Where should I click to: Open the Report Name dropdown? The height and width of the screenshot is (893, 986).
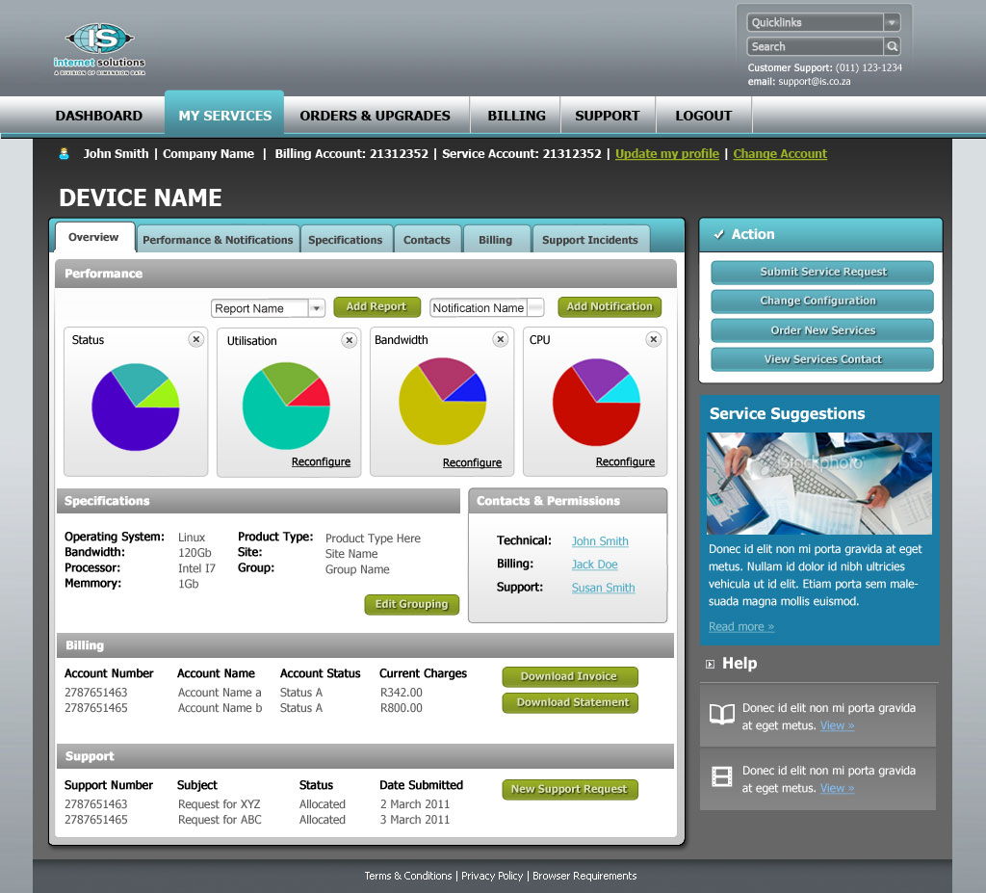[316, 308]
